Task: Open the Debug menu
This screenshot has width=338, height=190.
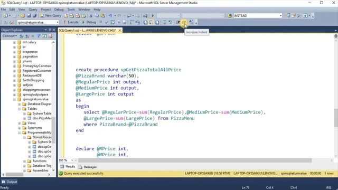Action: tap(59, 9)
